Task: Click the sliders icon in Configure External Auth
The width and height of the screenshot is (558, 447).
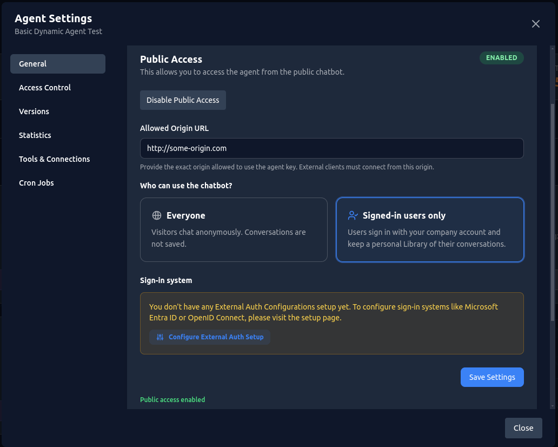Action: tap(160, 337)
